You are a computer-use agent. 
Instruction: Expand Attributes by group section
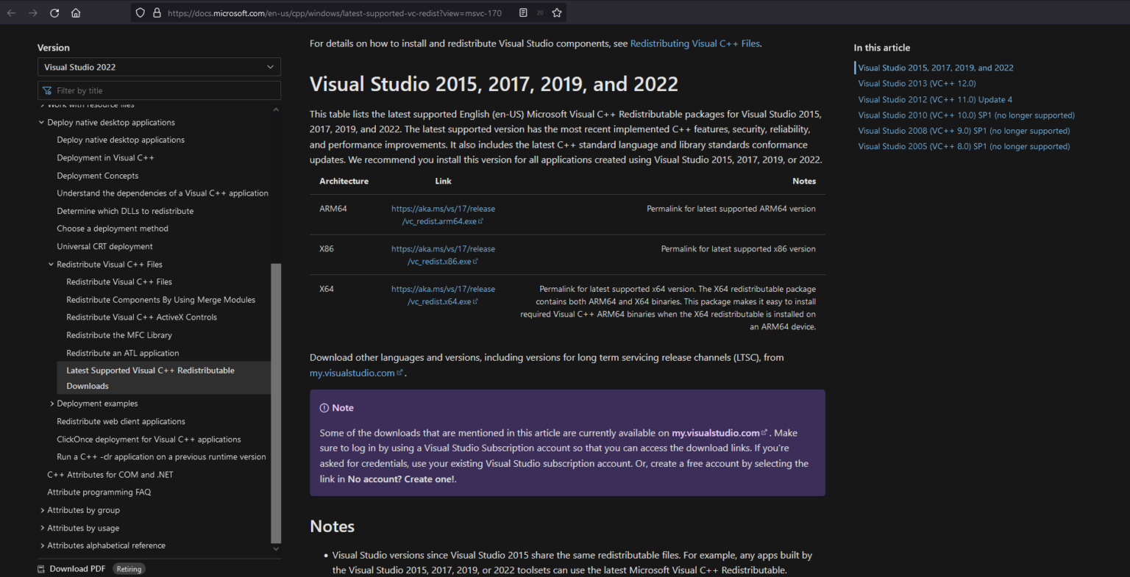click(42, 510)
